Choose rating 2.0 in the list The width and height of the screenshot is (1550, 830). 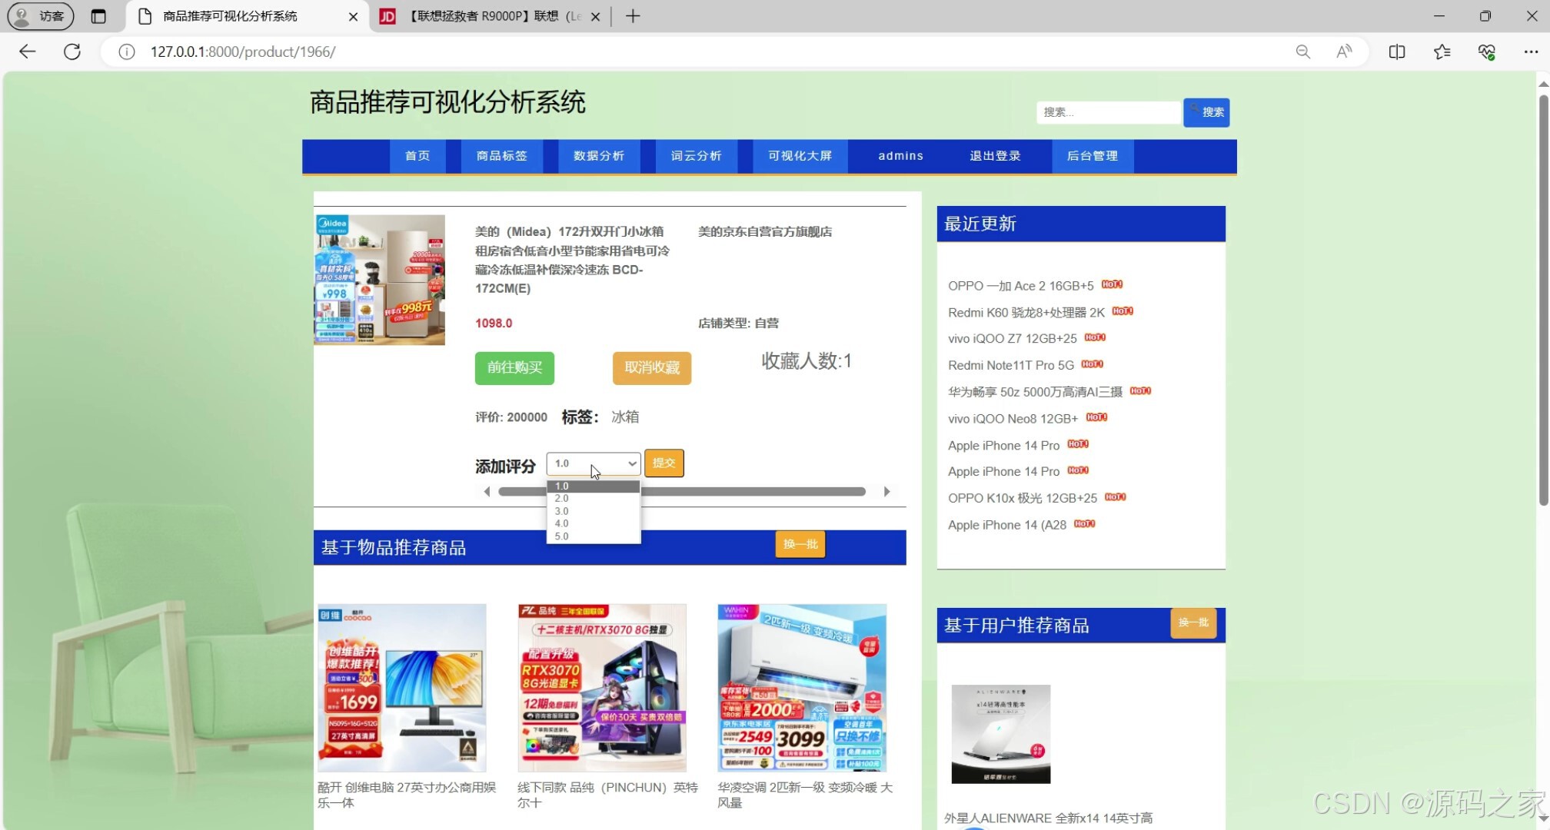tap(593, 499)
